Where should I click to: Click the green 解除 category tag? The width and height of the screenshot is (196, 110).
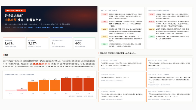click(104, 44)
